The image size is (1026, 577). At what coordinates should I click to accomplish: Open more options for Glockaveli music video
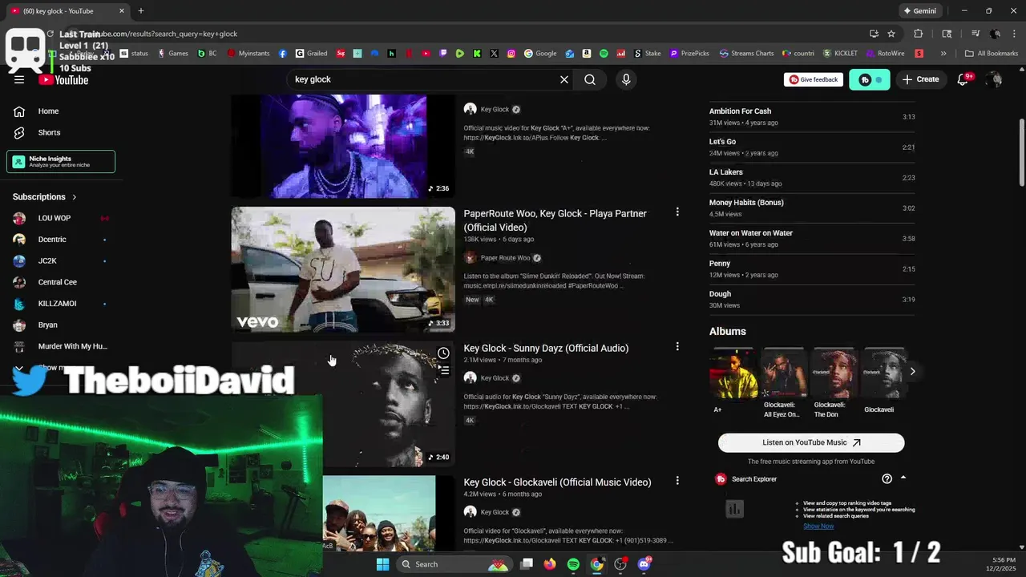click(x=677, y=481)
